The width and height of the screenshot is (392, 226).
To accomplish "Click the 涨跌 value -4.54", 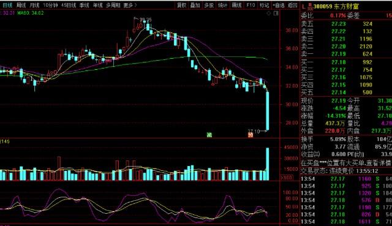I will click(339, 108).
